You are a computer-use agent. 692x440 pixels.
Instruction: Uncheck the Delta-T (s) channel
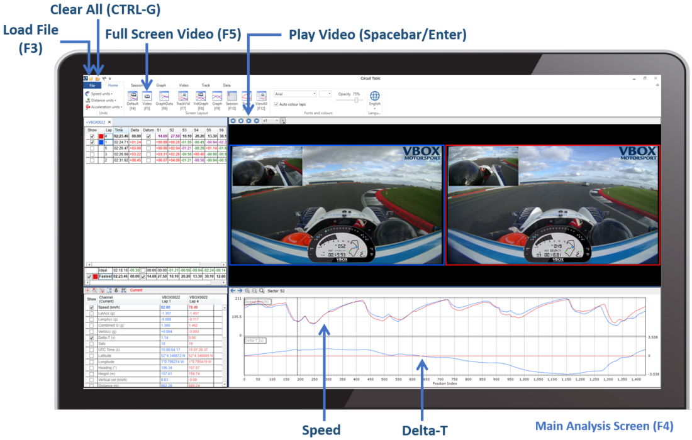(x=92, y=338)
